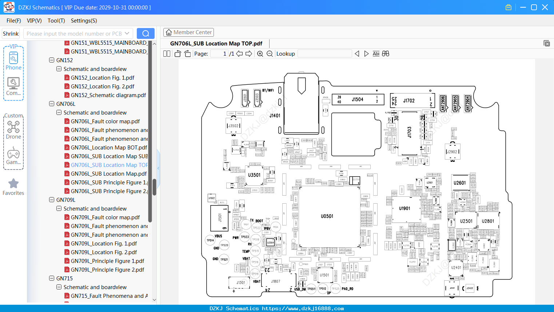The height and width of the screenshot is (312, 554).
Task: Open the File(F) menu
Action: click(x=14, y=21)
